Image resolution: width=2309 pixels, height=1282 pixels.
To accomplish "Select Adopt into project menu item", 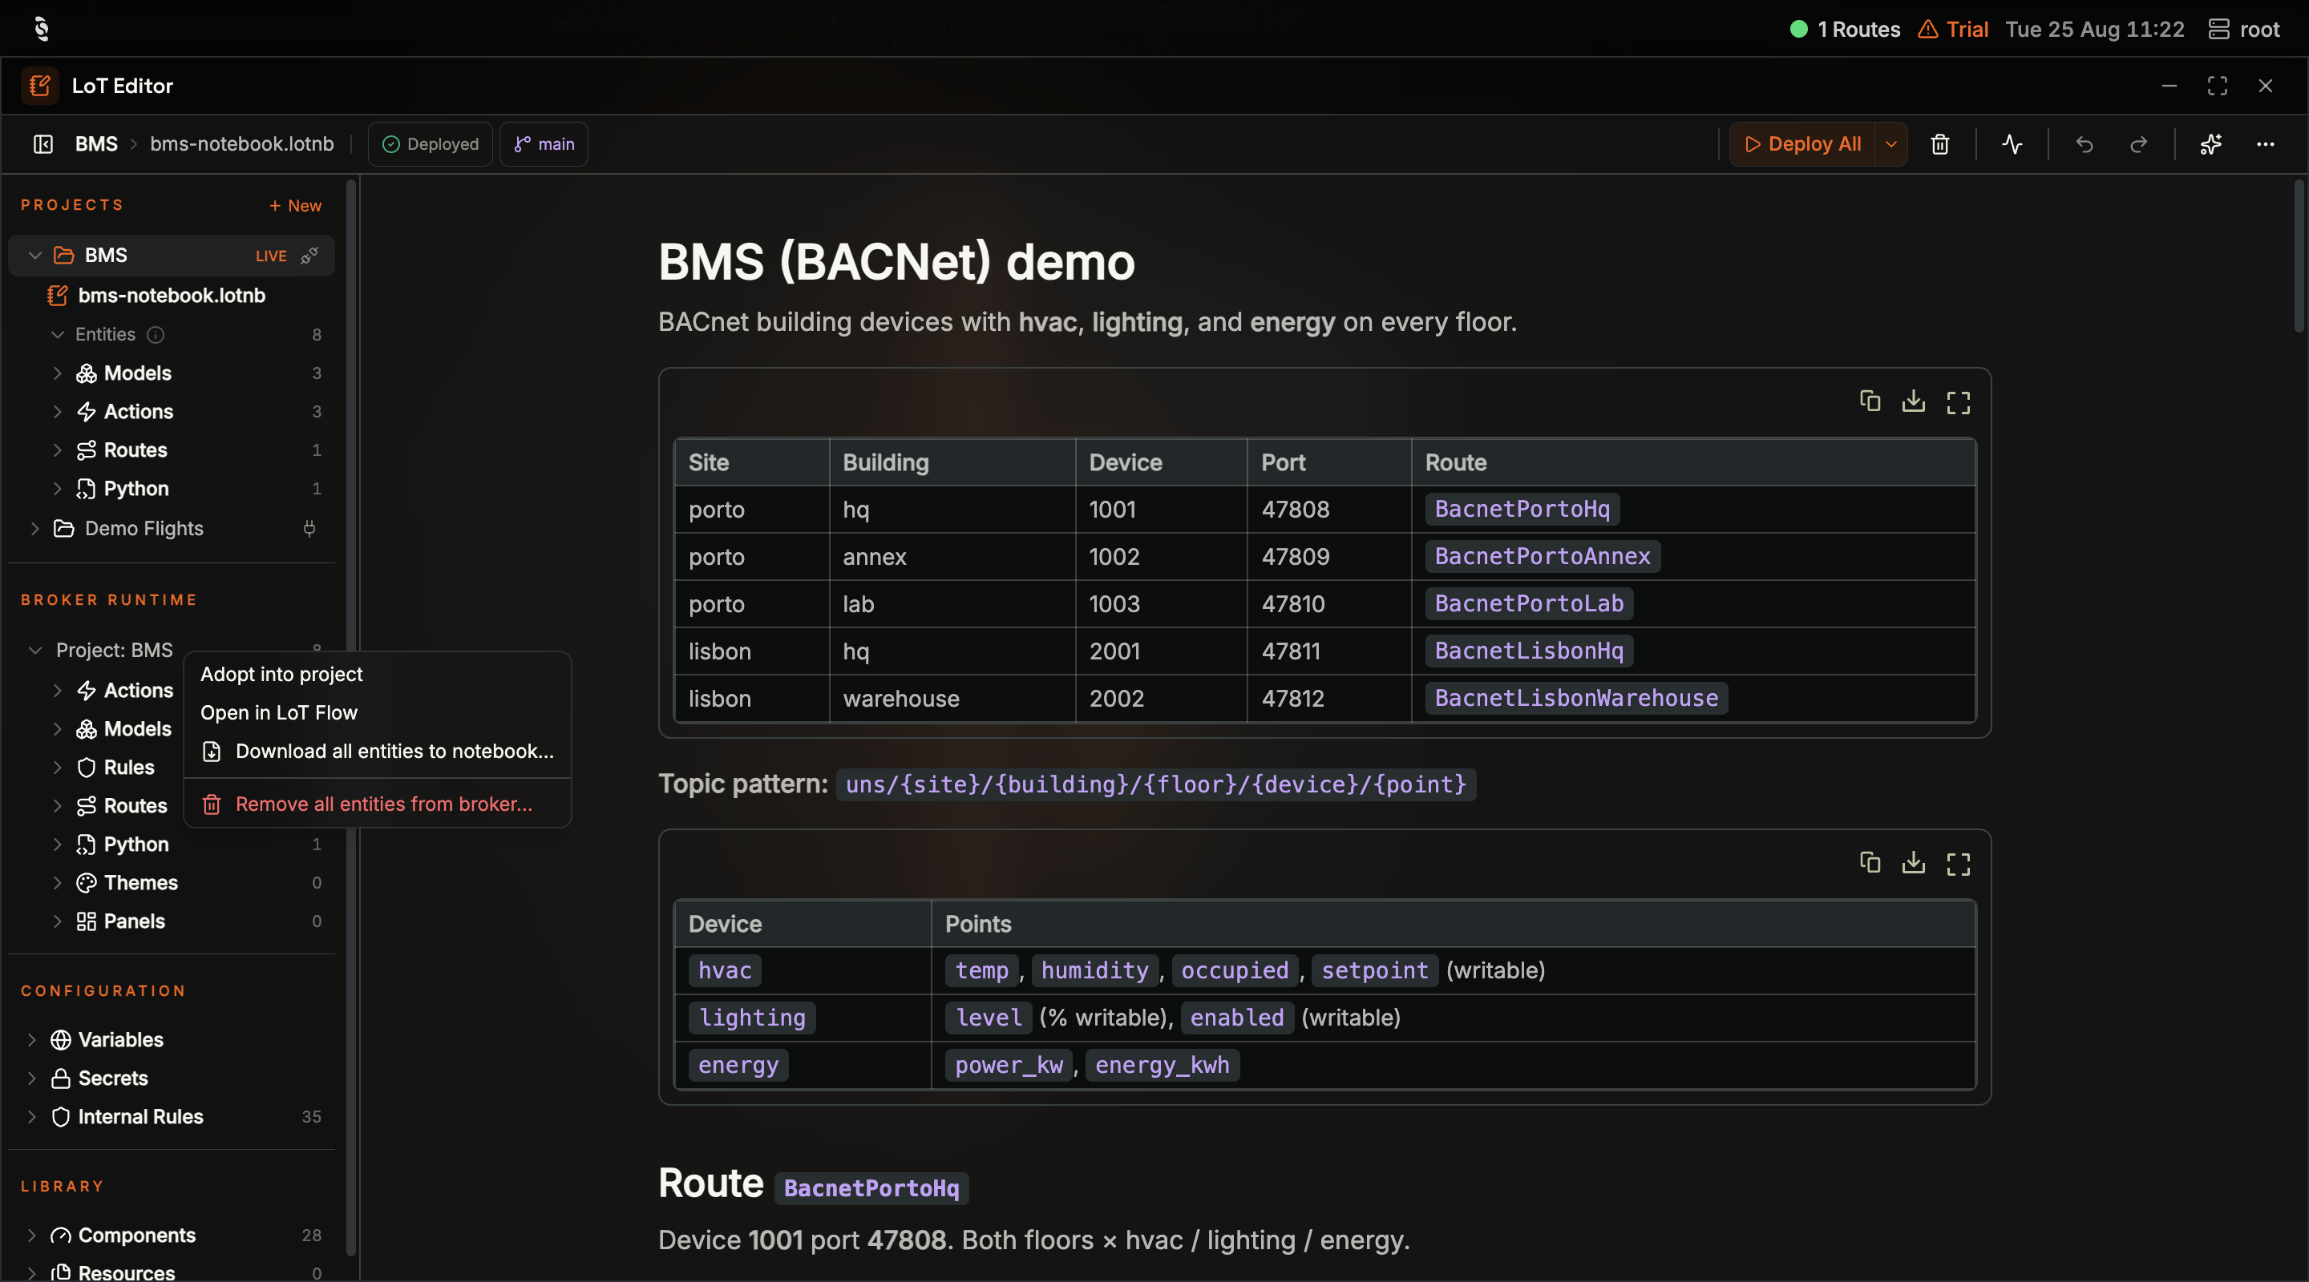I will (378, 674).
